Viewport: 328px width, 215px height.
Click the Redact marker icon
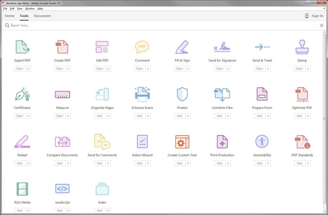(x=22, y=141)
